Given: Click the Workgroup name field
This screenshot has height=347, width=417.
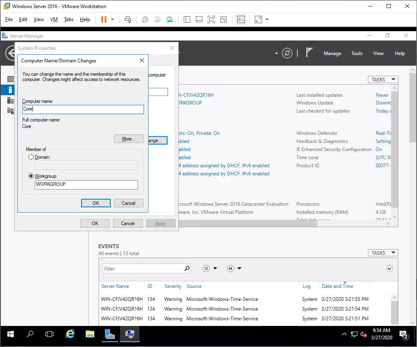Looking at the screenshot, I should 86,185.
